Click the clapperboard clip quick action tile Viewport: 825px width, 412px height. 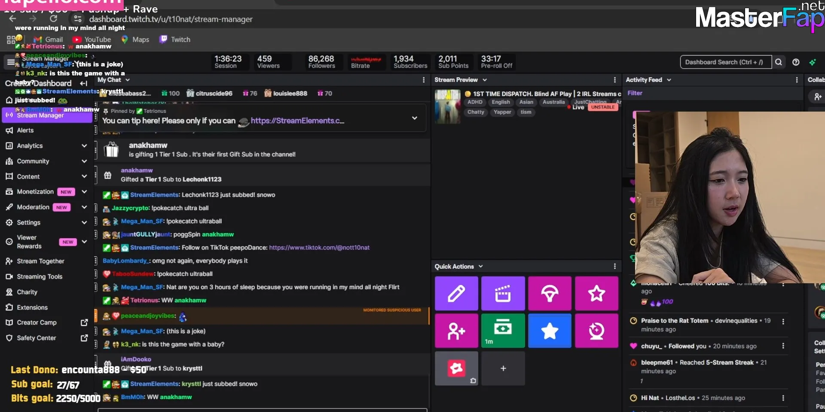coord(503,294)
